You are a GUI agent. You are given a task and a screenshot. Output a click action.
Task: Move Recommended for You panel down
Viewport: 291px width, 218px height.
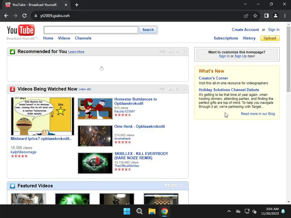tap(177, 51)
